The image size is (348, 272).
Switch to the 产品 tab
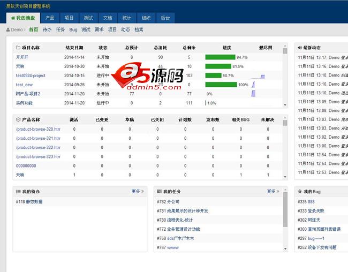(50, 18)
